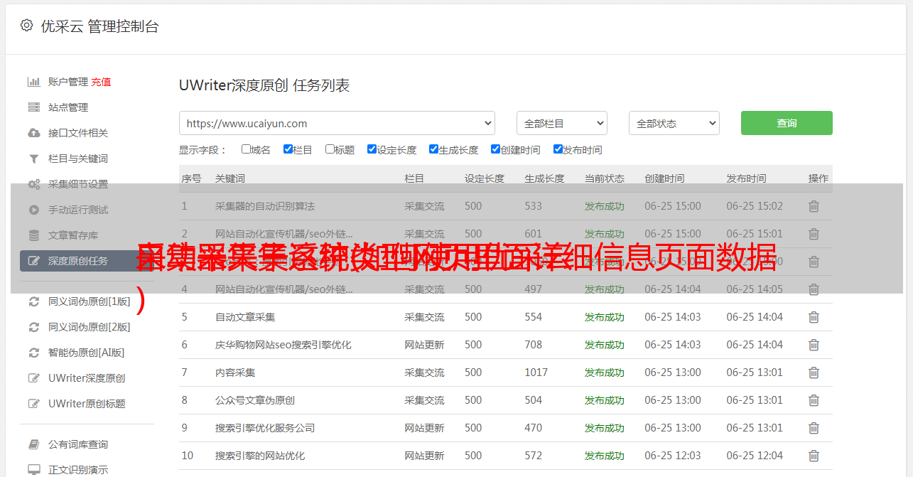Open 公有词库查询 menu item
The width and height of the screenshot is (913, 477).
(78, 444)
